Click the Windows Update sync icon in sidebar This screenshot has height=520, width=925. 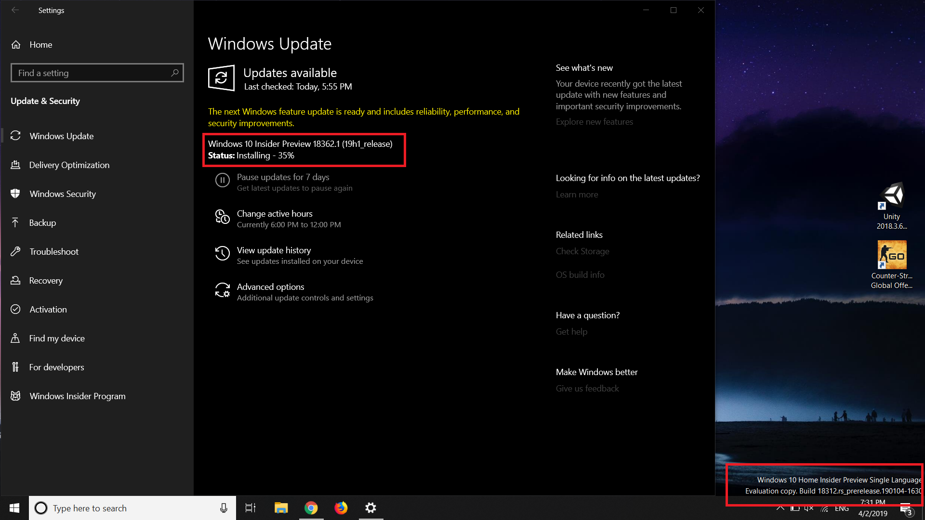(15, 136)
